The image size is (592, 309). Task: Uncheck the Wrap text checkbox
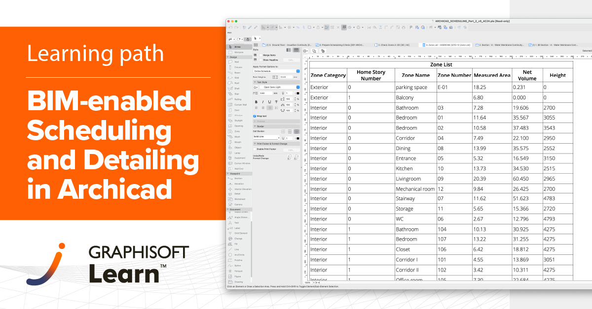[255, 116]
